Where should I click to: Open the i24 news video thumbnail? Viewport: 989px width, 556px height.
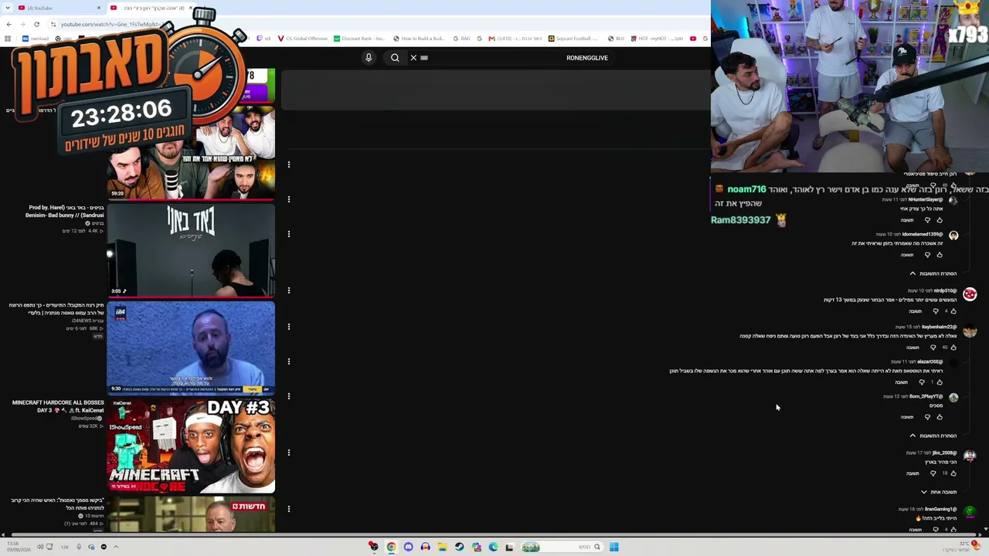[x=191, y=347]
